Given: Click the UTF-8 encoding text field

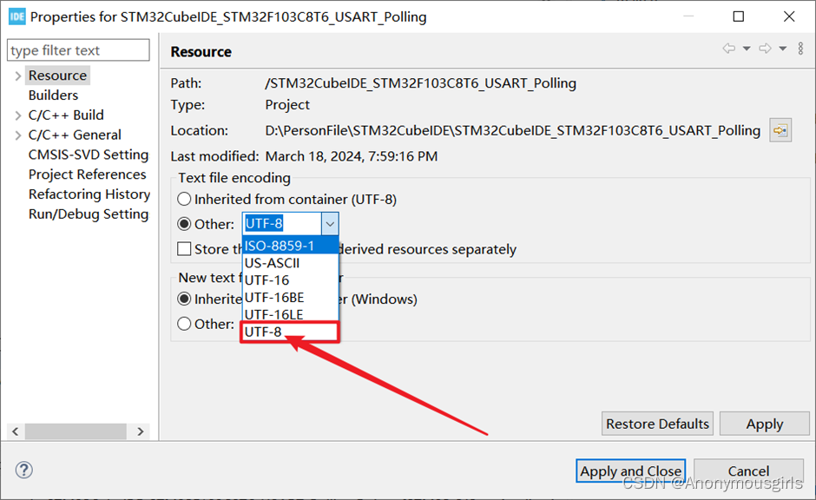Looking at the screenshot, I should [282, 224].
